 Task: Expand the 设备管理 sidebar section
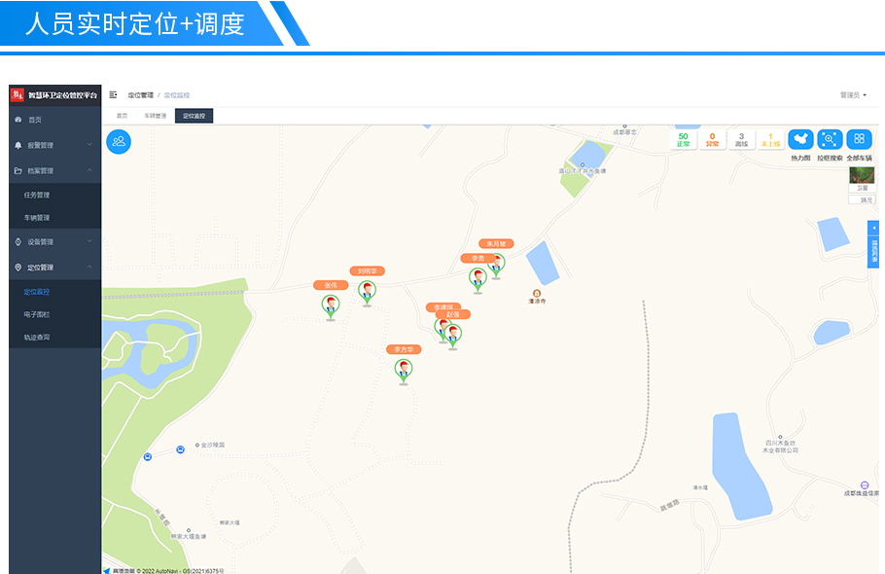click(54, 241)
